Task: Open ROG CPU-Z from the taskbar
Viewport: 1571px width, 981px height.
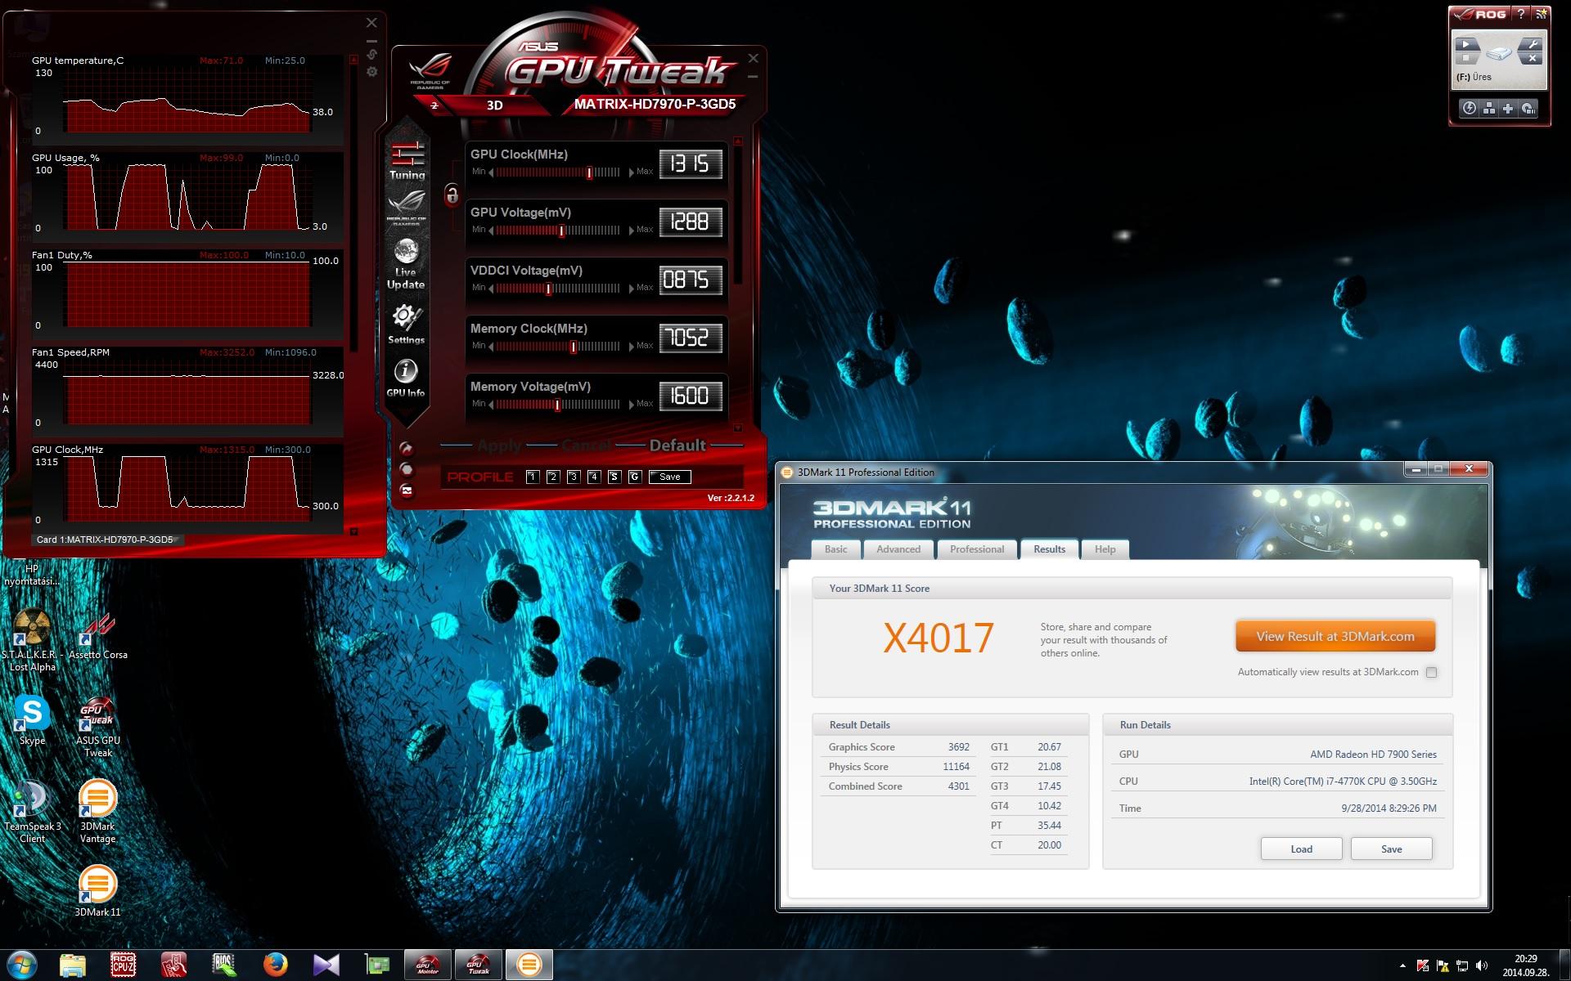Action: [x=123, y=965]
